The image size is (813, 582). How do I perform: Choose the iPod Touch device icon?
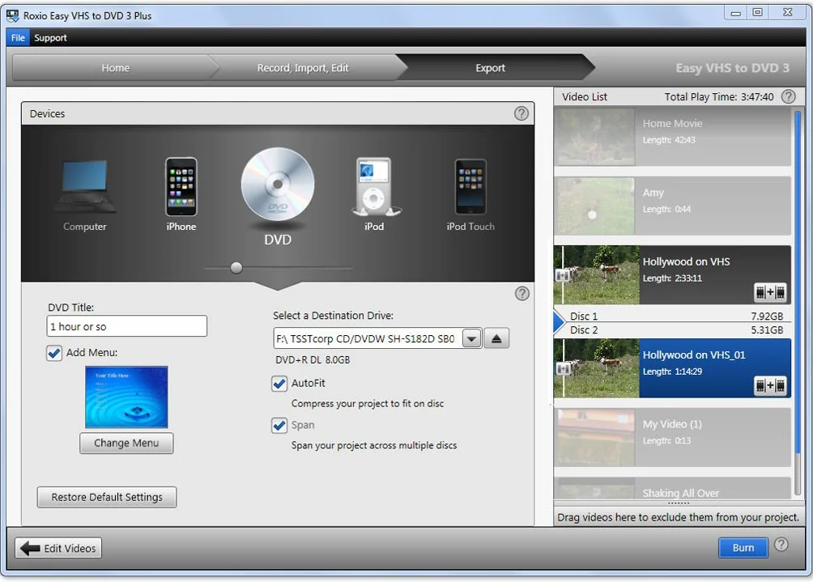470,186
